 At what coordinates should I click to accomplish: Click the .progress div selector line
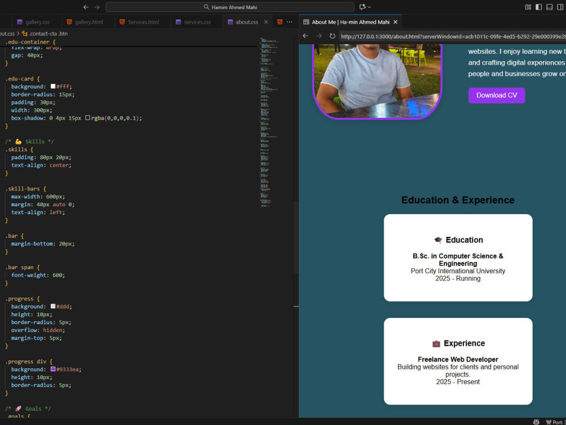click(28, 362)
